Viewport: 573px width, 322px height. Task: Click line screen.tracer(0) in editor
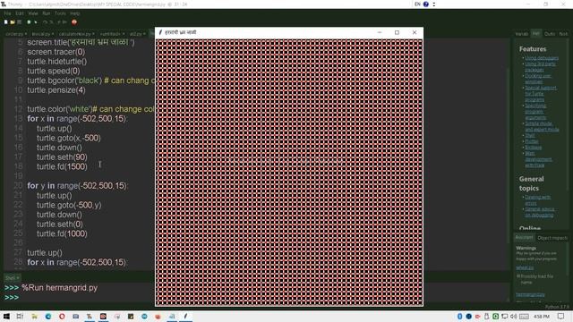[x=56, y=52]
